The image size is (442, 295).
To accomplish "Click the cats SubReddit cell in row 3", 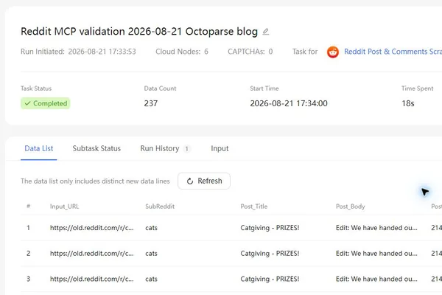I will [x=151, y=279].
